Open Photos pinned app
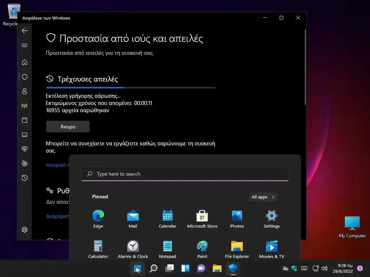Screen dimensions: 370x277 point(237,219)
